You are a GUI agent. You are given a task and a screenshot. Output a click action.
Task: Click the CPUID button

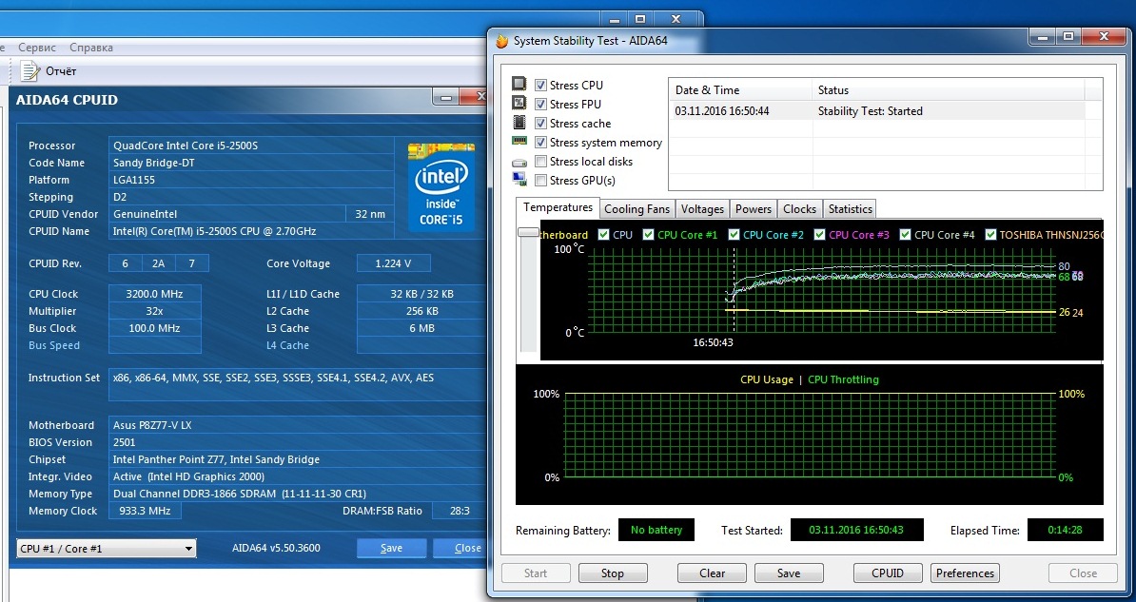[x=888, y=573]
